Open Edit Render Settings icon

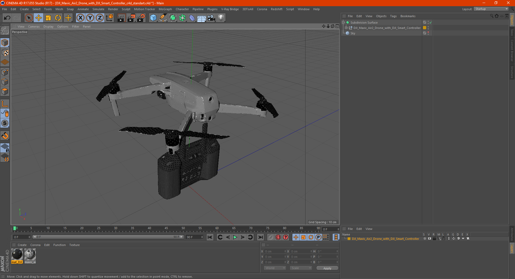tap(141, 18)
